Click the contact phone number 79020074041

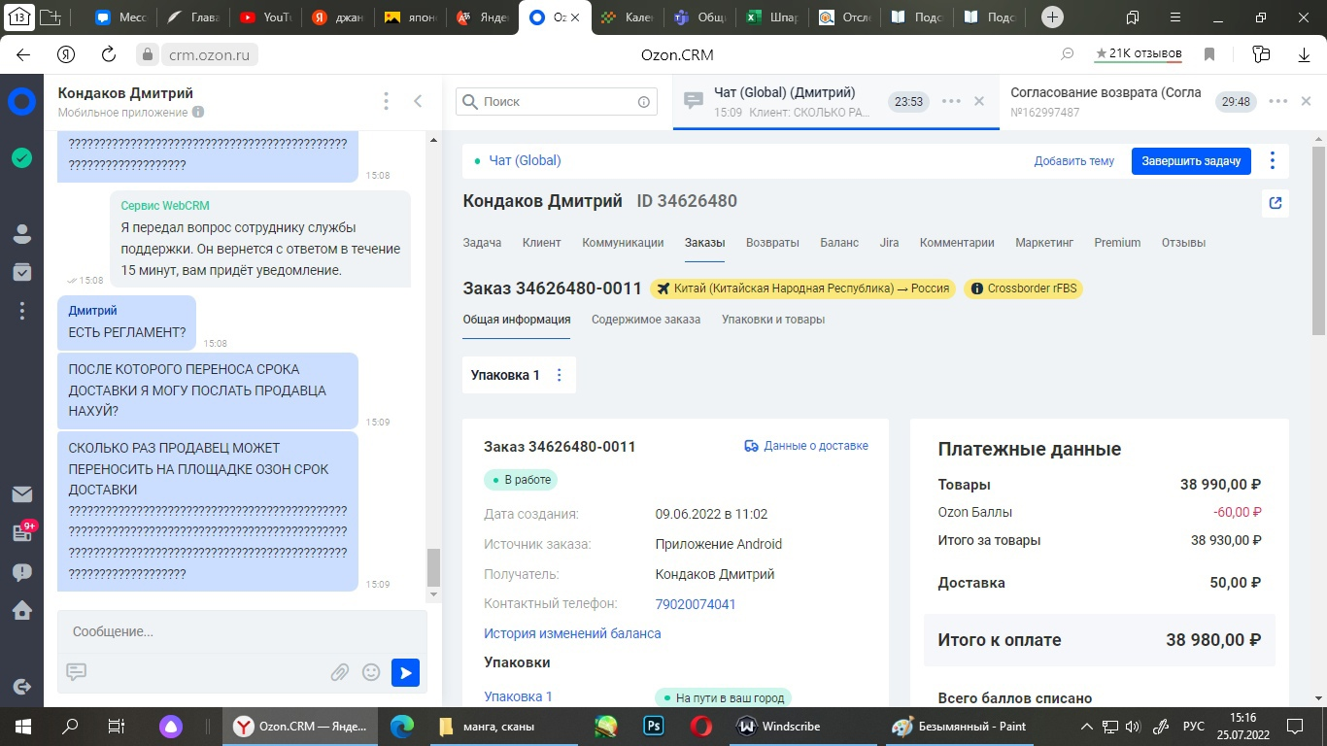coord(696,604)
